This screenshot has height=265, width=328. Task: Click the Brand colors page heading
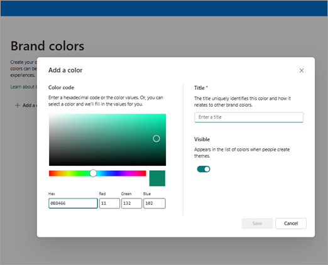[47, 46]
